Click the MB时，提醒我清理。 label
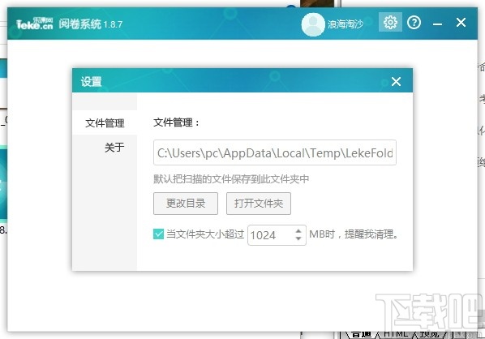 [x=354, y=234]
